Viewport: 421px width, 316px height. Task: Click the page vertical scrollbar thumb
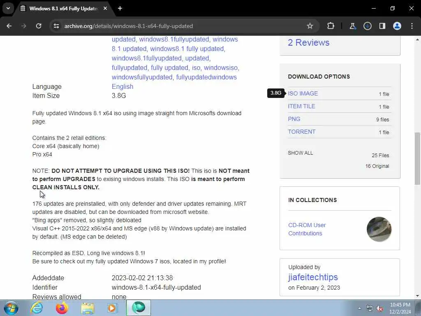417,158
